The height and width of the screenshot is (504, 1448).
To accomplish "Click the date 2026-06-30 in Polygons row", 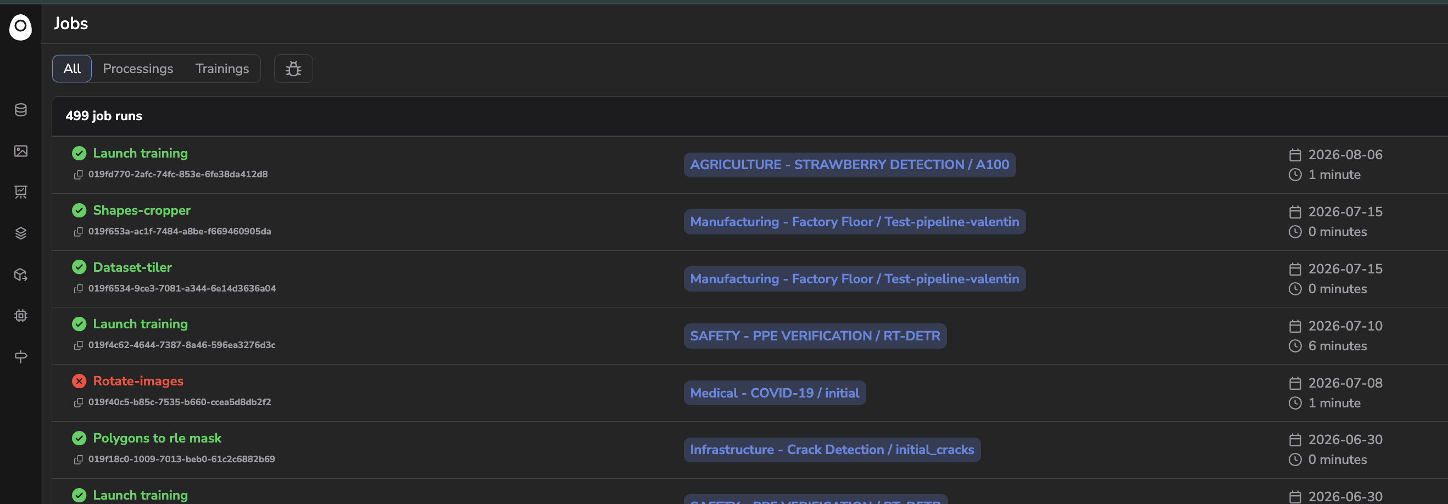I will [1345, 439].
